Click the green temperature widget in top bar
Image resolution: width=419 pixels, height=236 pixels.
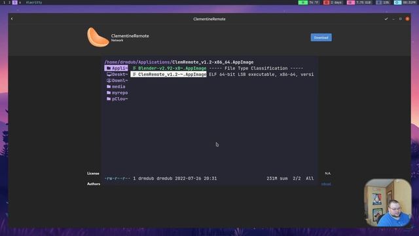pos(308,3)
